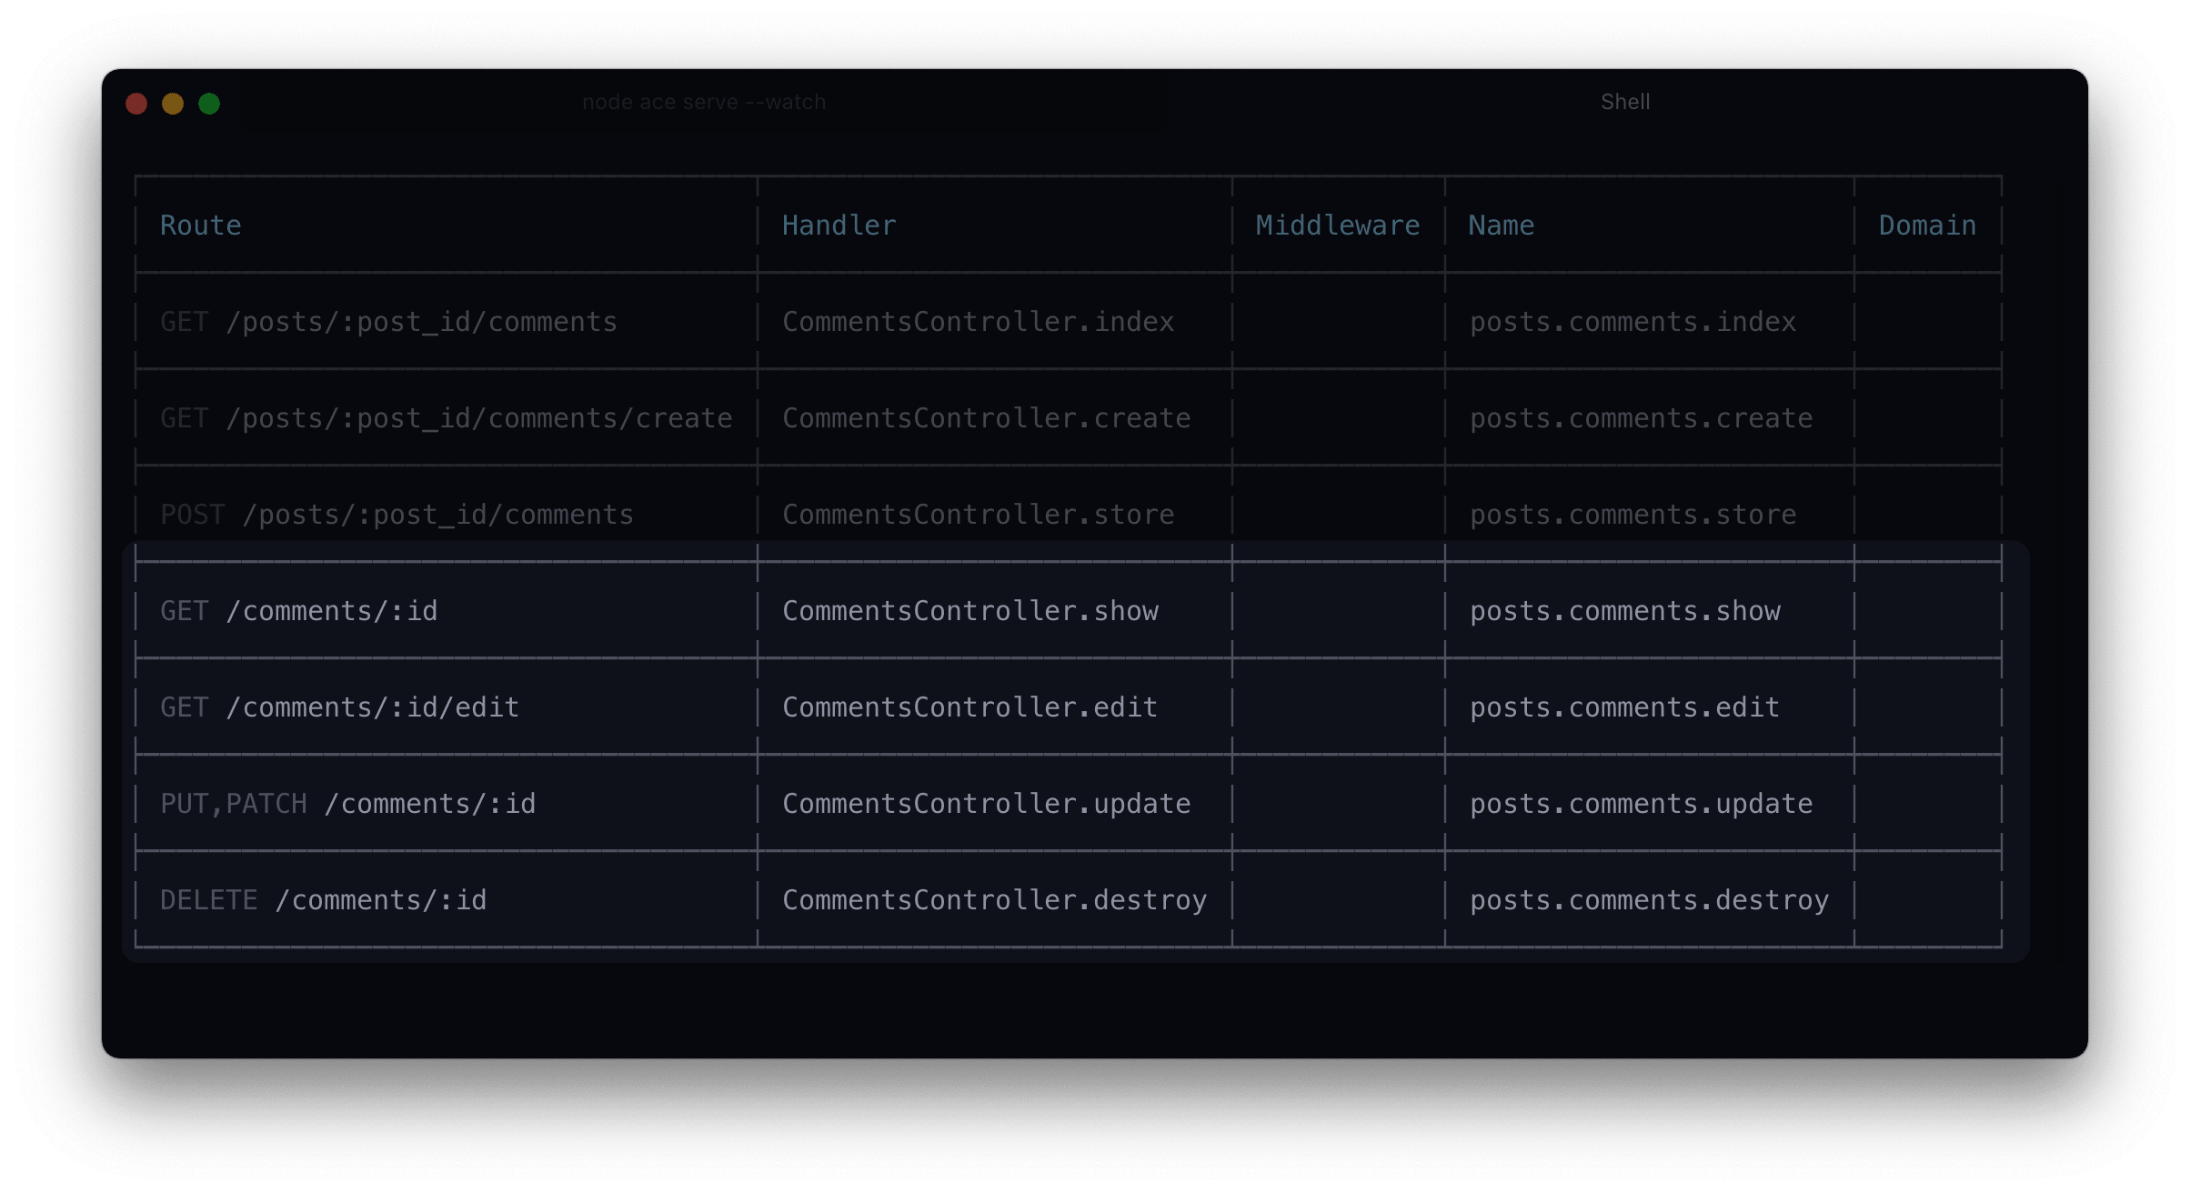Click the Name column header
The width and height of the screenshot is (2190, 1193).
pos(1501,226)
